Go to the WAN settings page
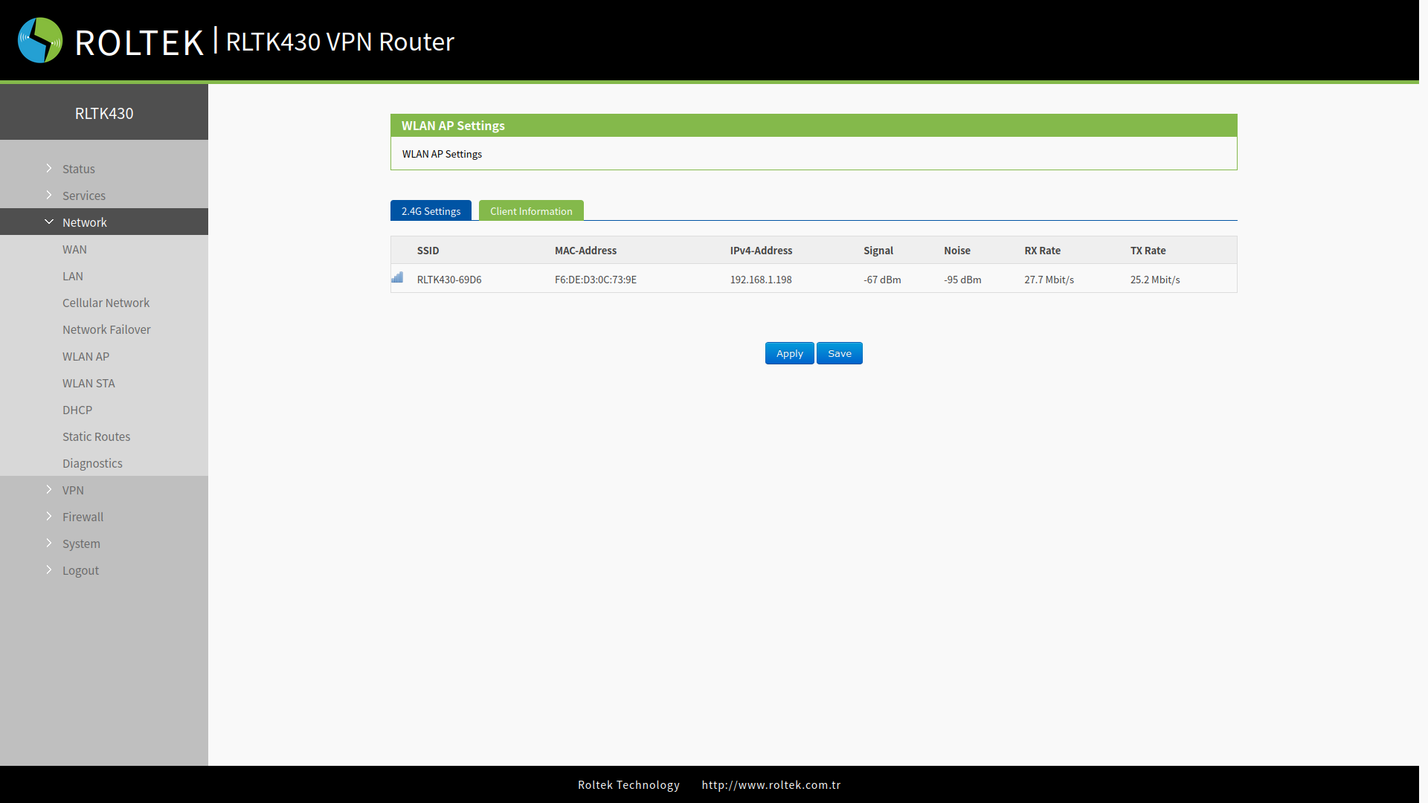Screen dimensions: 1428x803 [74, 249]
